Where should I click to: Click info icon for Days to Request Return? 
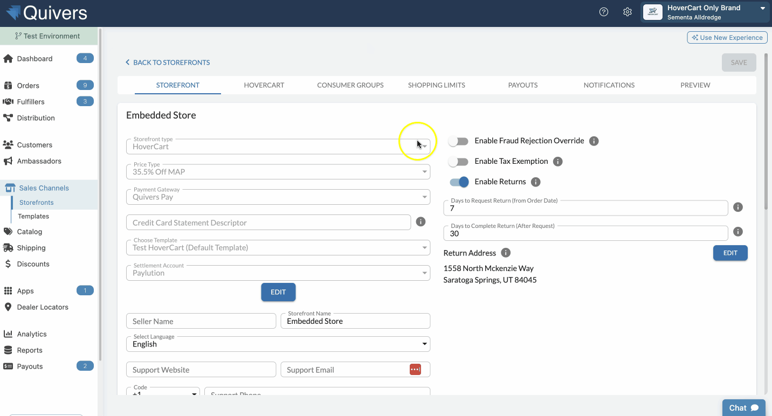[x=739, y=207]
